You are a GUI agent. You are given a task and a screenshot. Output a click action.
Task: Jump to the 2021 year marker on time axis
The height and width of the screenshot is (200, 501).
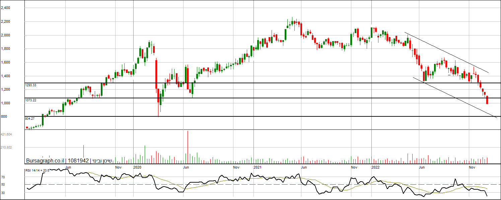click(257, 167)
